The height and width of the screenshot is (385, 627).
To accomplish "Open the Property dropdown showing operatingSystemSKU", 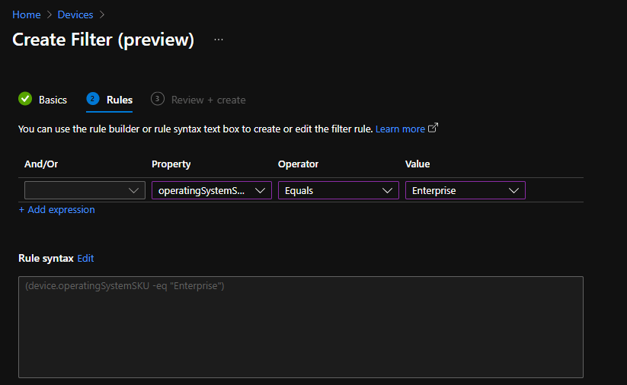I will [x=211, y=191].
